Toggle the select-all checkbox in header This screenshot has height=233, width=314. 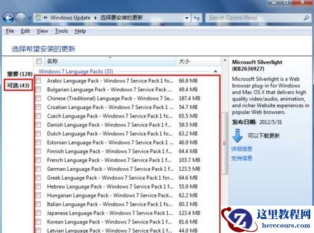[x=39, y=61]
